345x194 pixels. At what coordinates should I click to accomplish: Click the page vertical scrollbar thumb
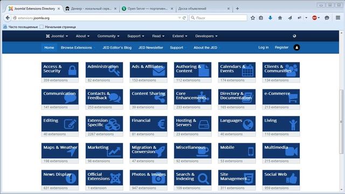tap(341, 122)
